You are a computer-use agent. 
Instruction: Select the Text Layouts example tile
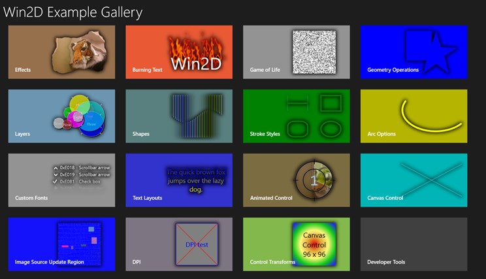point(179,180)
